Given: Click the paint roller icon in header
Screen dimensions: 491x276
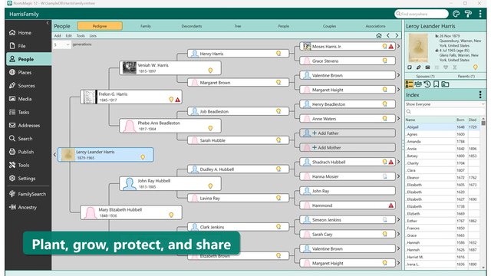Looking at the screenshot, I should pos(468,14).
